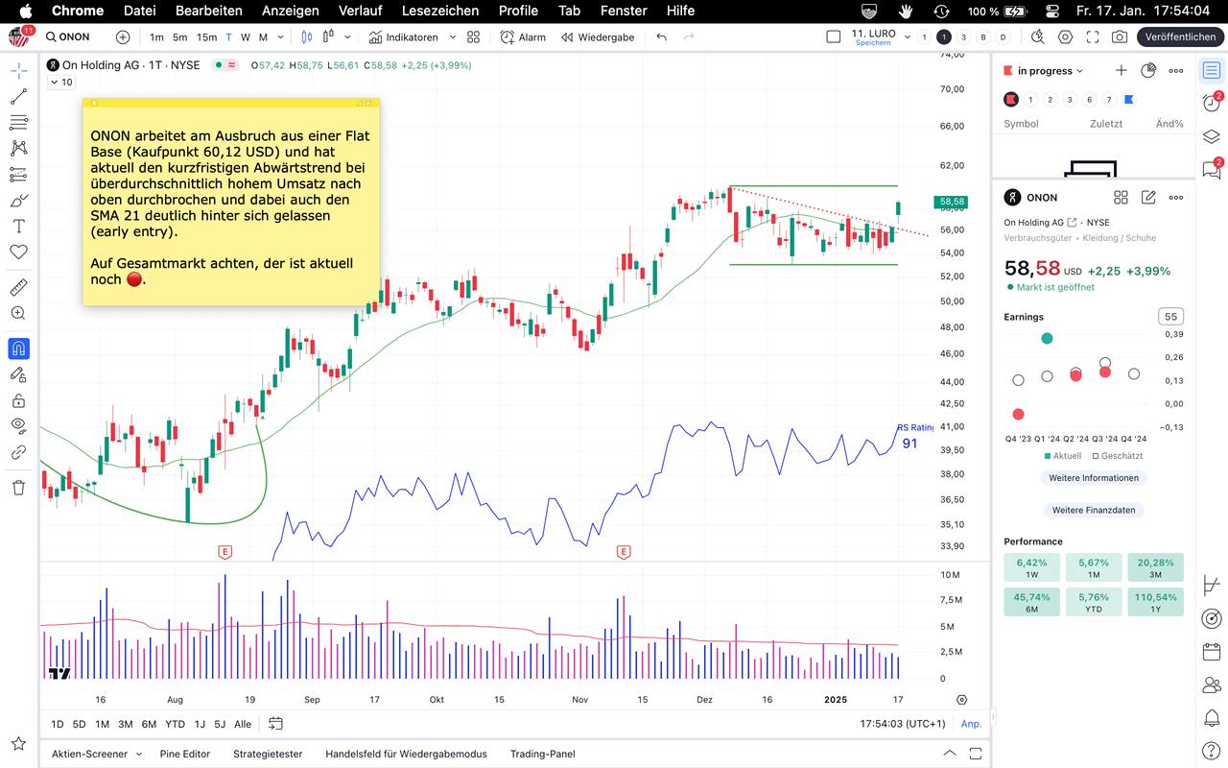Screen dimensions: 1228x768
Task: Open the Alarm (alert) dialog
Action: [523, 37]
